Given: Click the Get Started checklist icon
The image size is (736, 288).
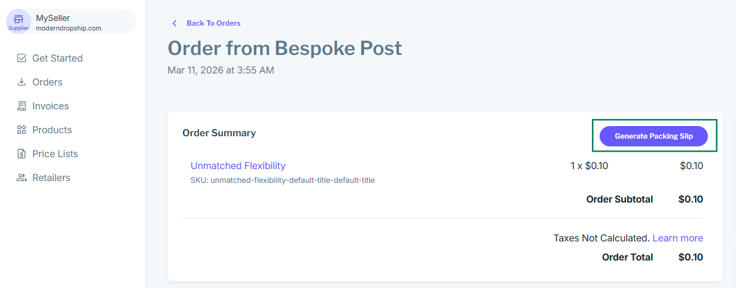Looking at the screenshot, I should click(22, 58).
